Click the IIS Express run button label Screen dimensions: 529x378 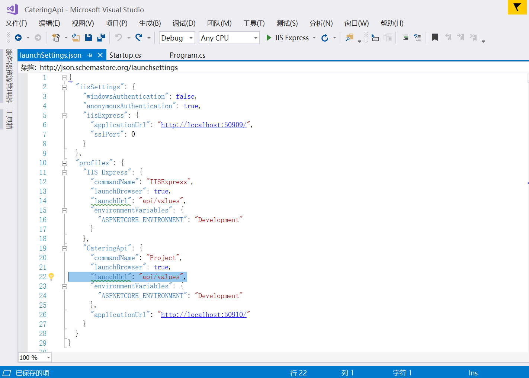pyautogui.click(x=292, y=38)
